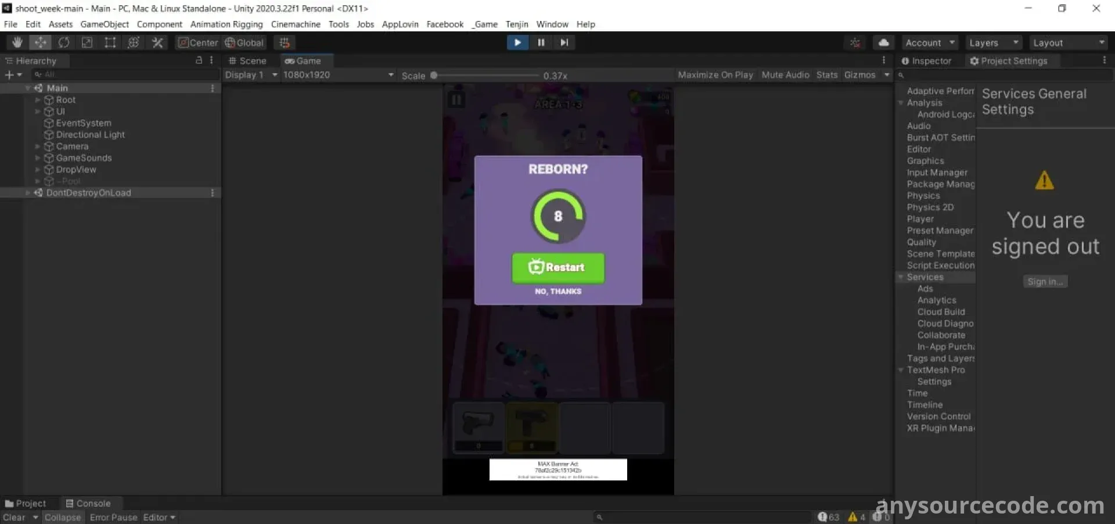Open the cloud services icon
Image resolution: width=1115 pixels, height=524 pixels.
(x=883, y=42)
